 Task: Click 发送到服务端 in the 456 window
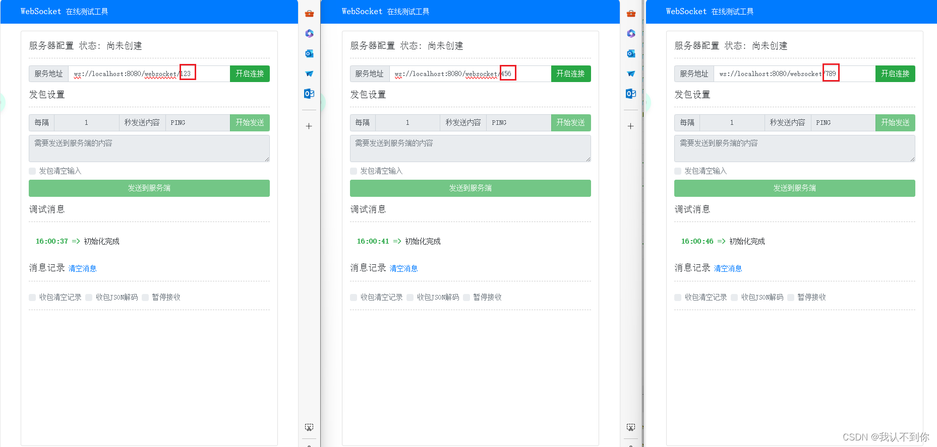(471, 188)
